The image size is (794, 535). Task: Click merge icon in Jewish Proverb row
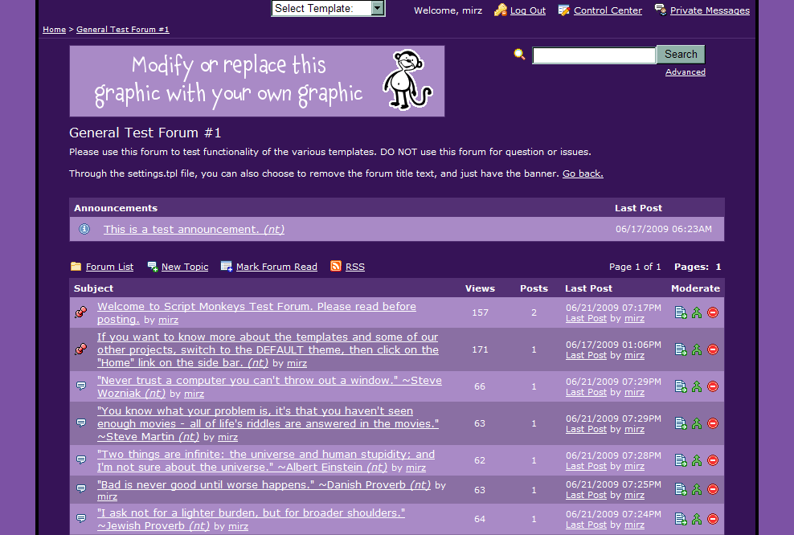coord(697,519)
